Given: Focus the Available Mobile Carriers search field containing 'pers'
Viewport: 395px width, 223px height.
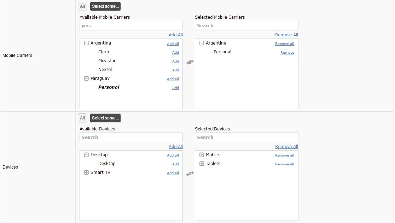Looking at the screenshot, I should point(131,26).
